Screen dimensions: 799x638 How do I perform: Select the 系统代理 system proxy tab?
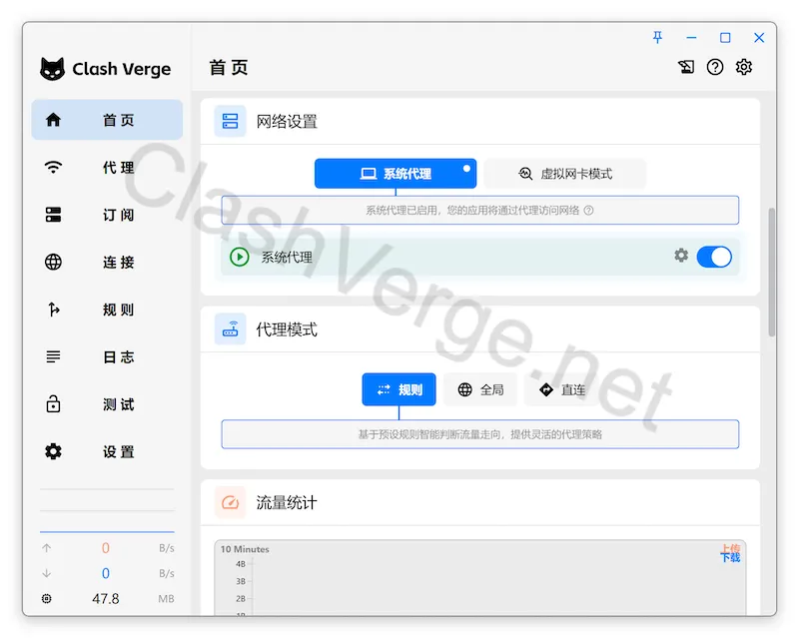tap(396, 174)
